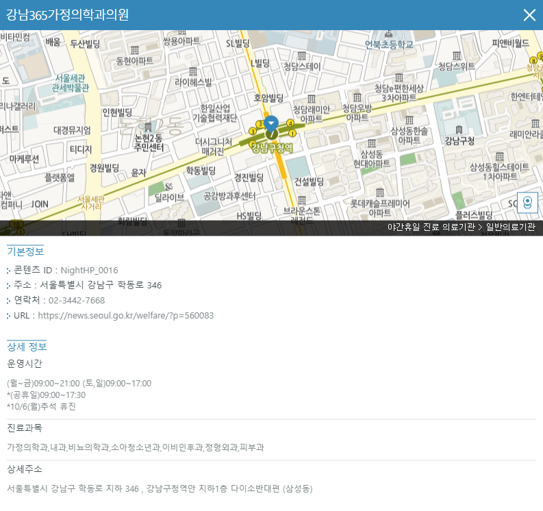Viewport: 543px width, 511px height.
Task: Click the 더시그니처 매거진 map label
Action: [214, 147]
